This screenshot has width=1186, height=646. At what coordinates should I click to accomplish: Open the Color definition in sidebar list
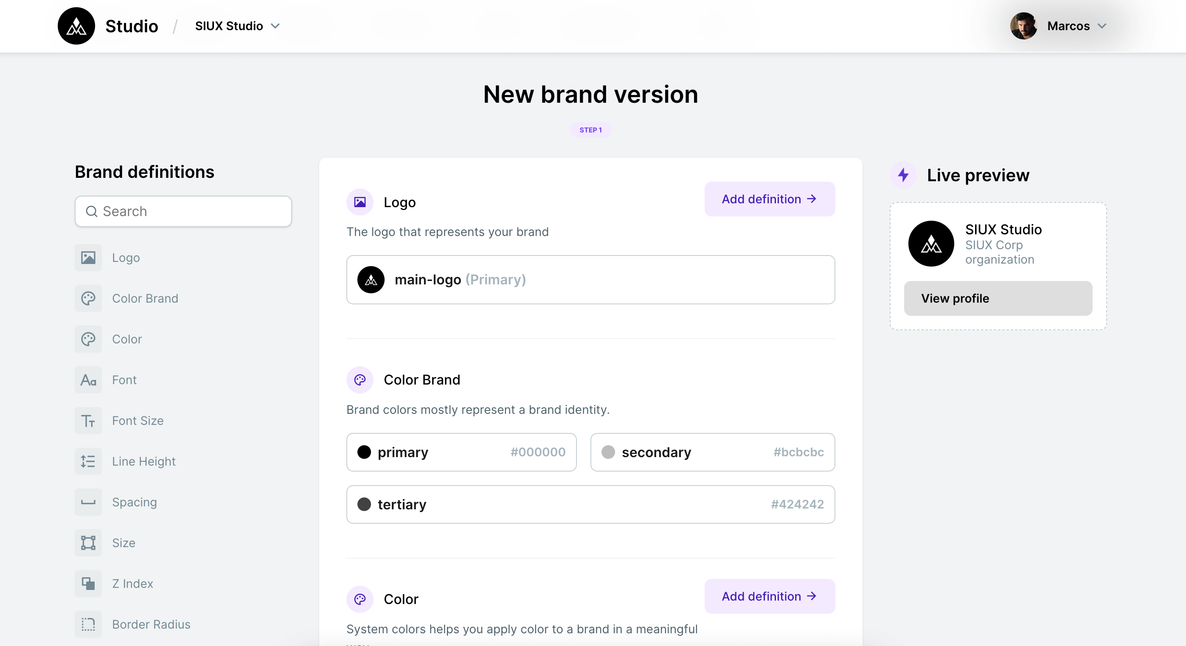(x=126, y=340)
